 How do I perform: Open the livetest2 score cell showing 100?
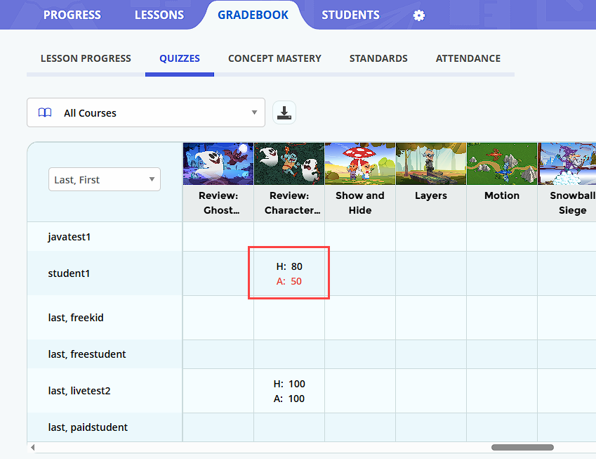point(289,391)
